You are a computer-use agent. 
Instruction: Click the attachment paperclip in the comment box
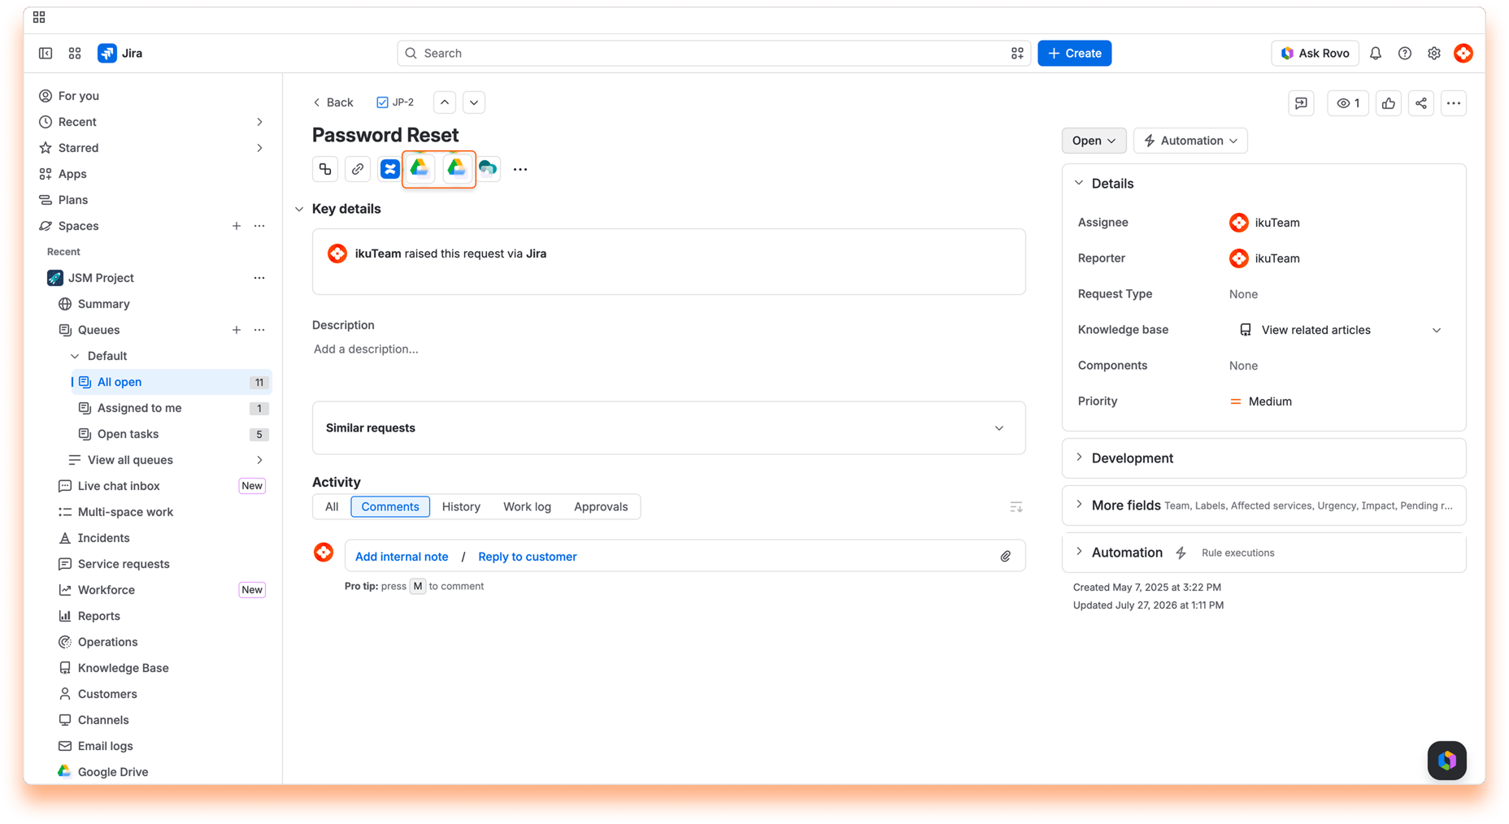(1006, 557)
